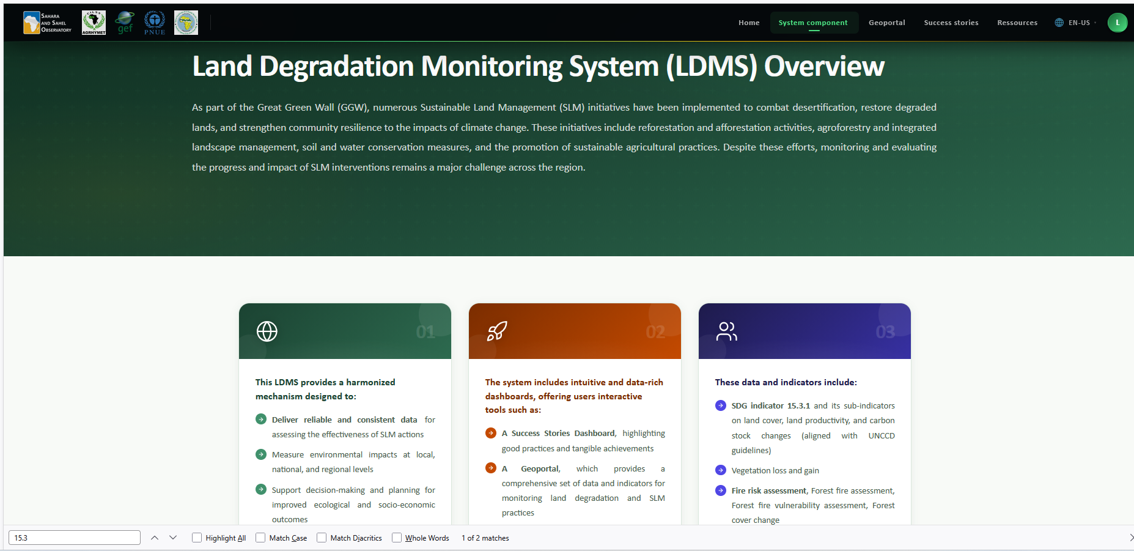Jump to previous search match
Screen dimensions: 1134x551
tap(155, 538)
